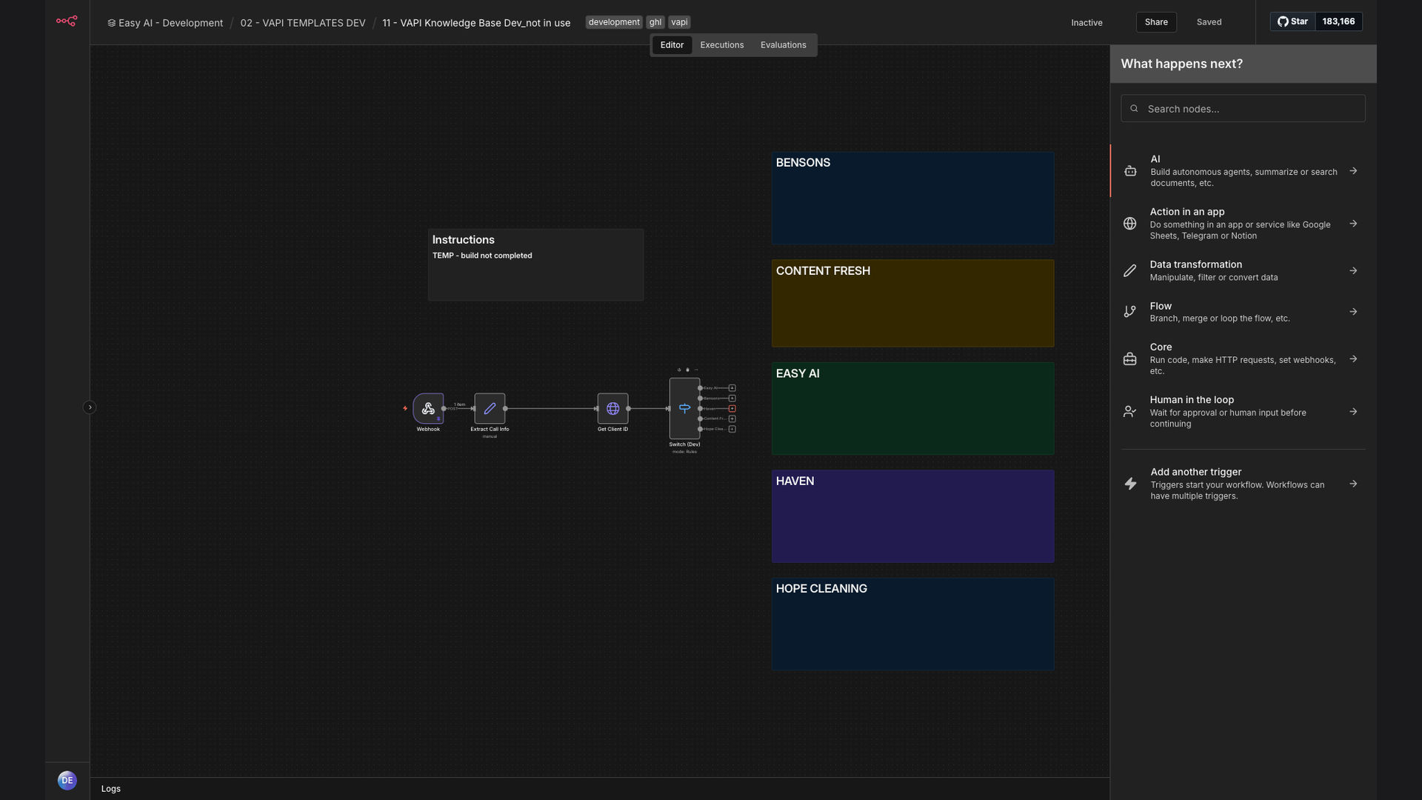Screen dimensions: 1422x800
Task: Open the Extract Call Info edit node
Action: 490,408
